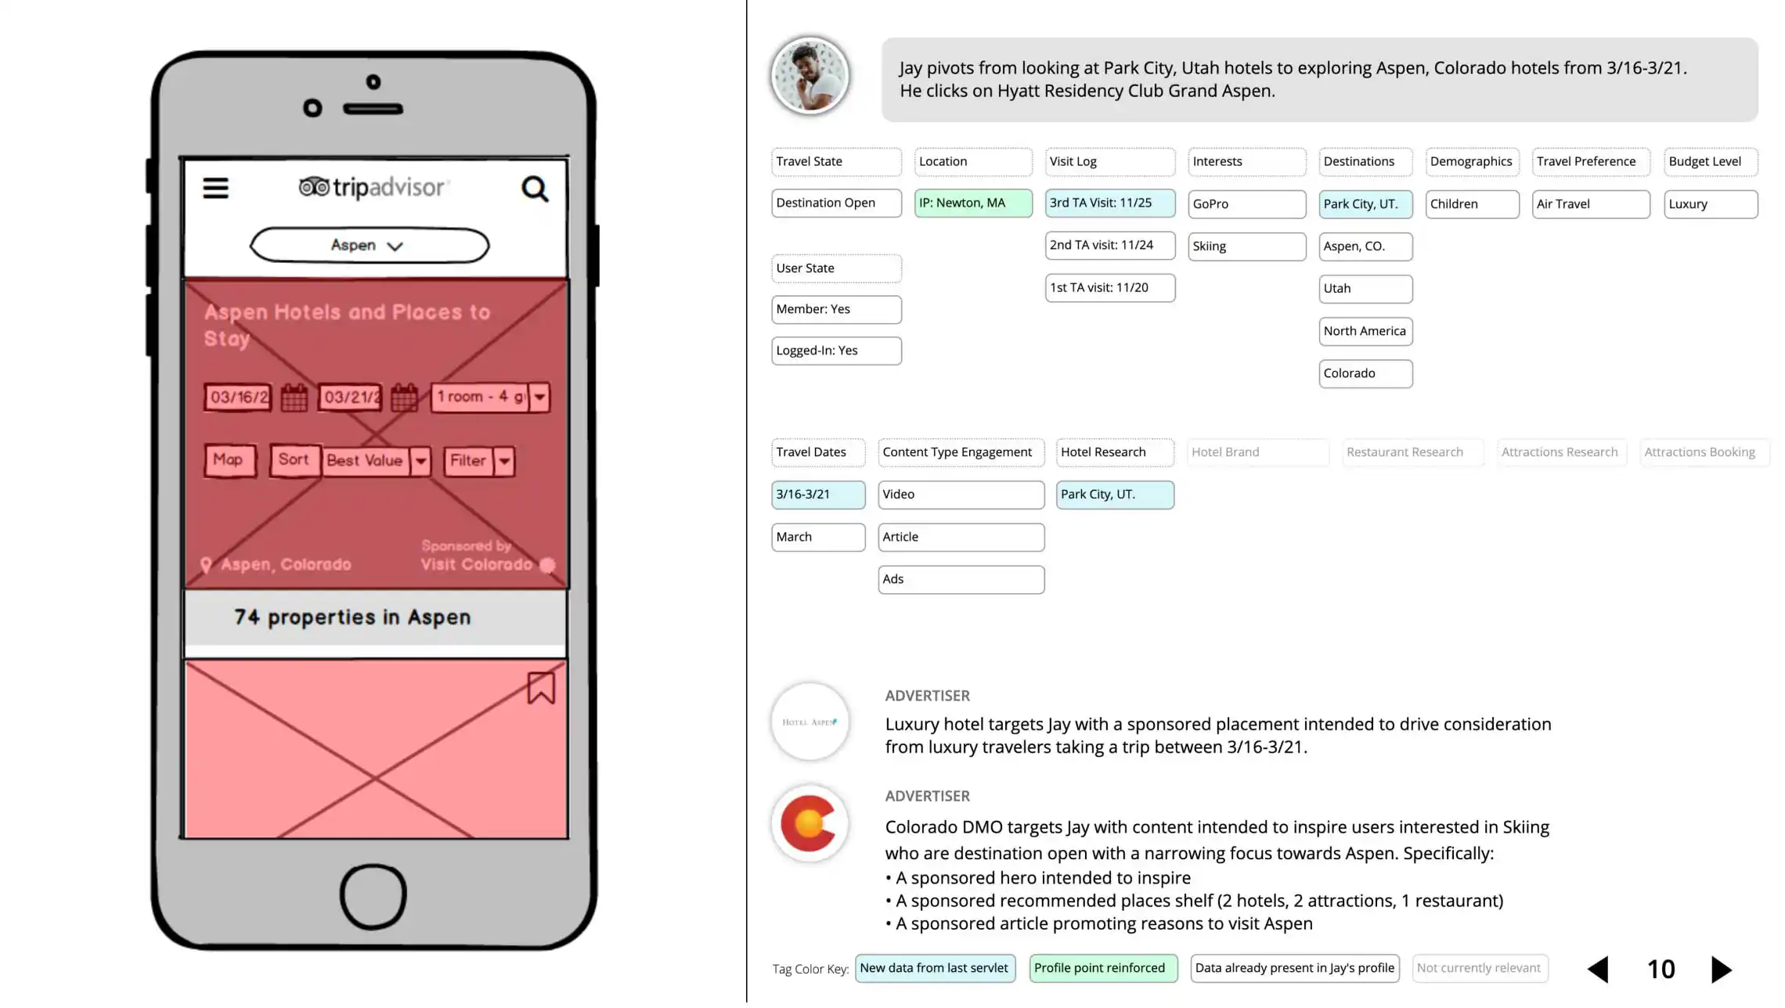Click the Sort icon button
The width and height of the screenshot is (1785, 1008).
[293, 459]
